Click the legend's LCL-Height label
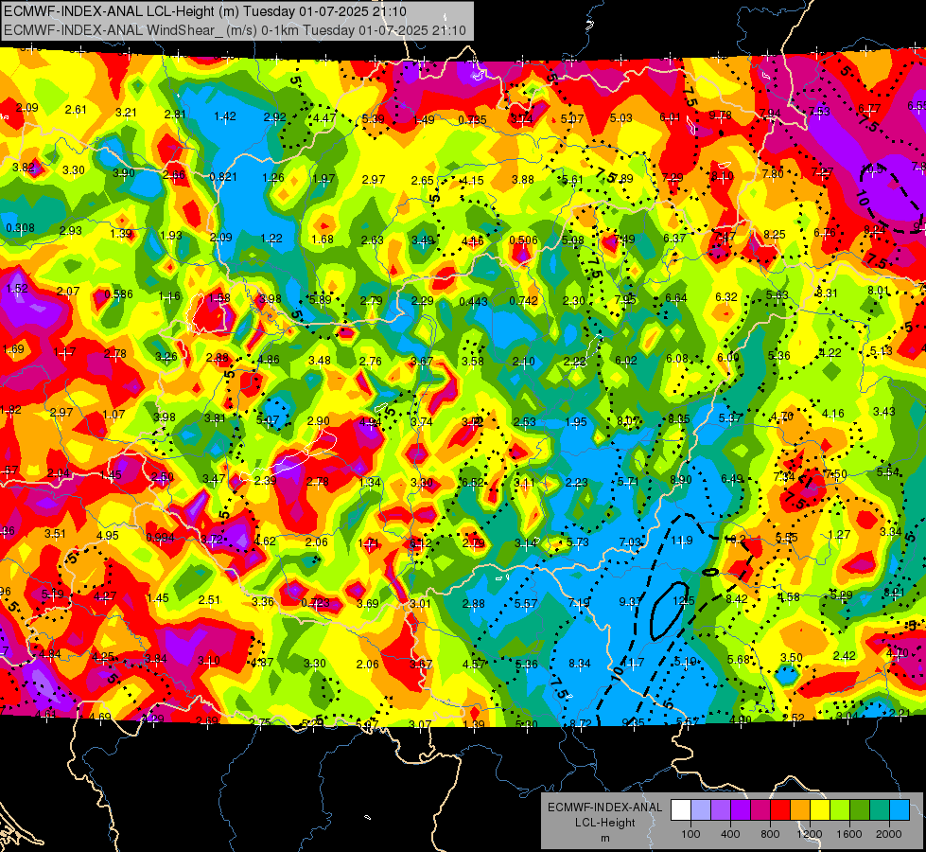 tap(604, 823)
